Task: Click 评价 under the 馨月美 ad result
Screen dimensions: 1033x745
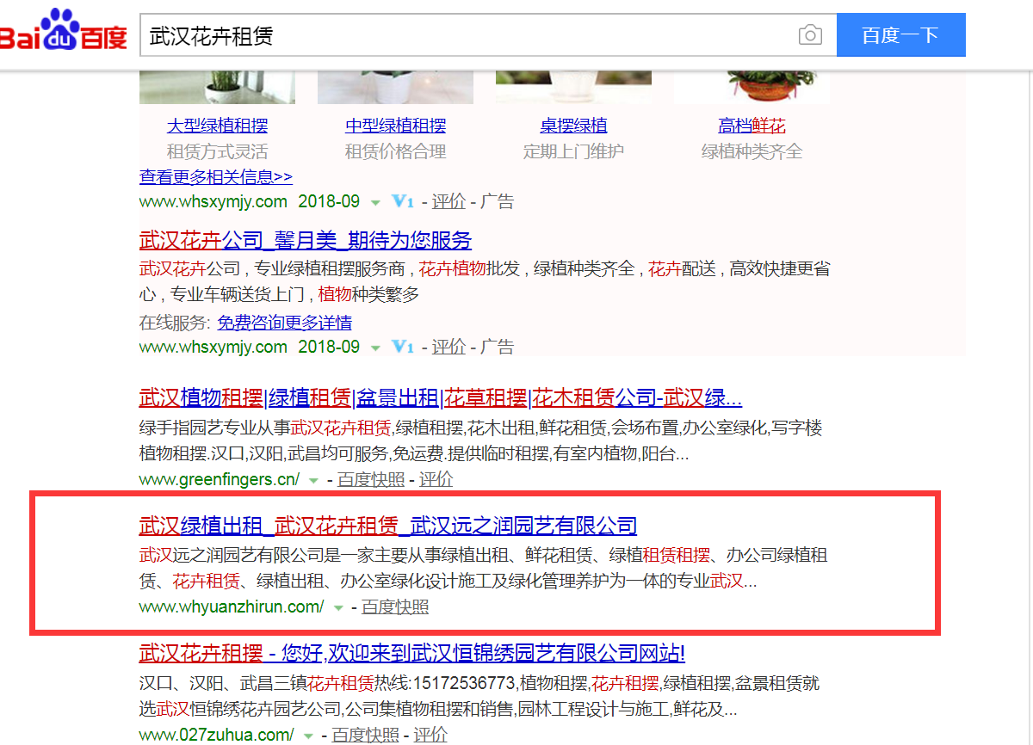Action: [448, 347]
